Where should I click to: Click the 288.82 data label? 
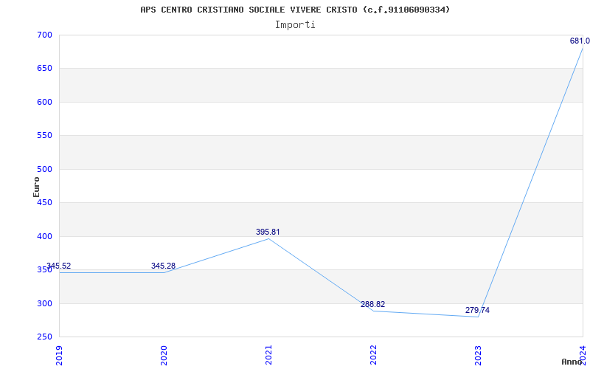(373, 305)
